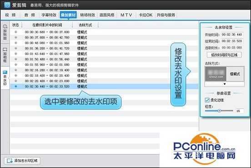This screenshot has width=251, height=168.
Task: Click the status dot of highlighted row
Action: (16, 86)
